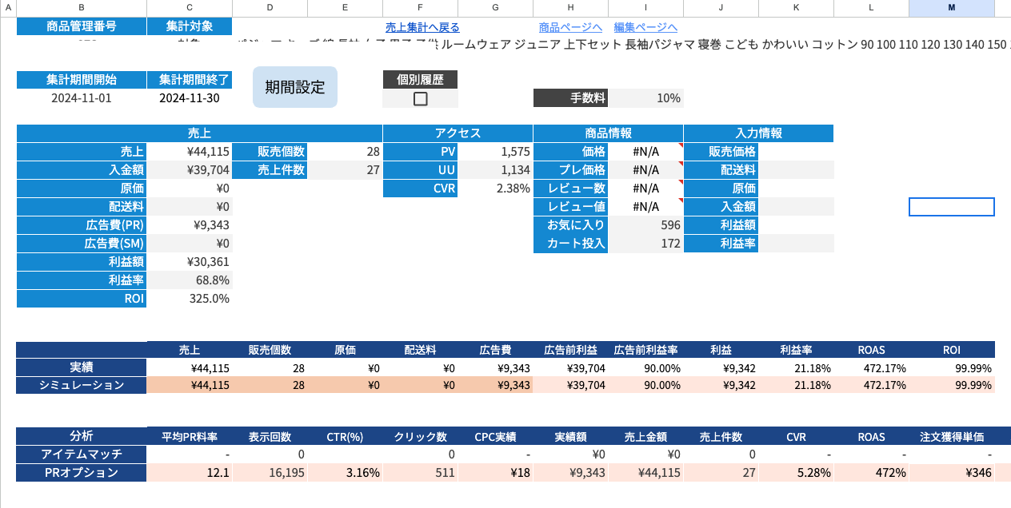The image size is (1011, 508).
Task: Select the 注文獲得単価 value ¥346
Action: pyautogui.click(x=952, y=473)
